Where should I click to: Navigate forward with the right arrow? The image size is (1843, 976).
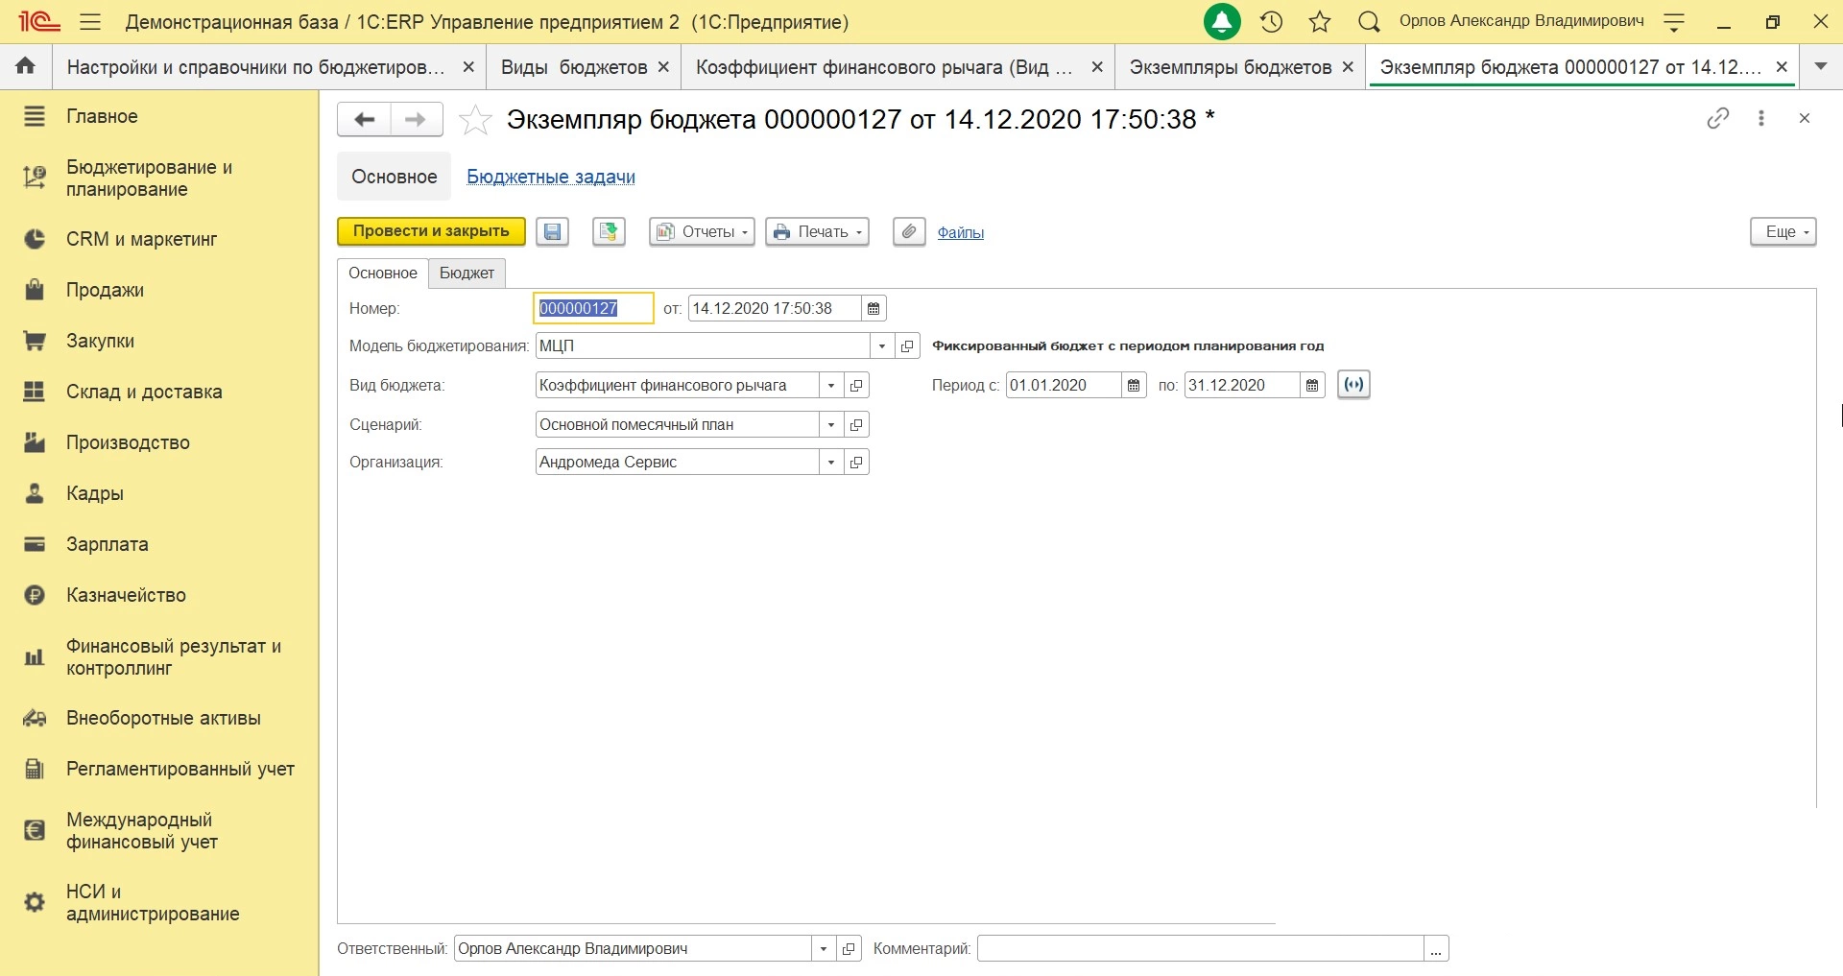coord(416,119)
